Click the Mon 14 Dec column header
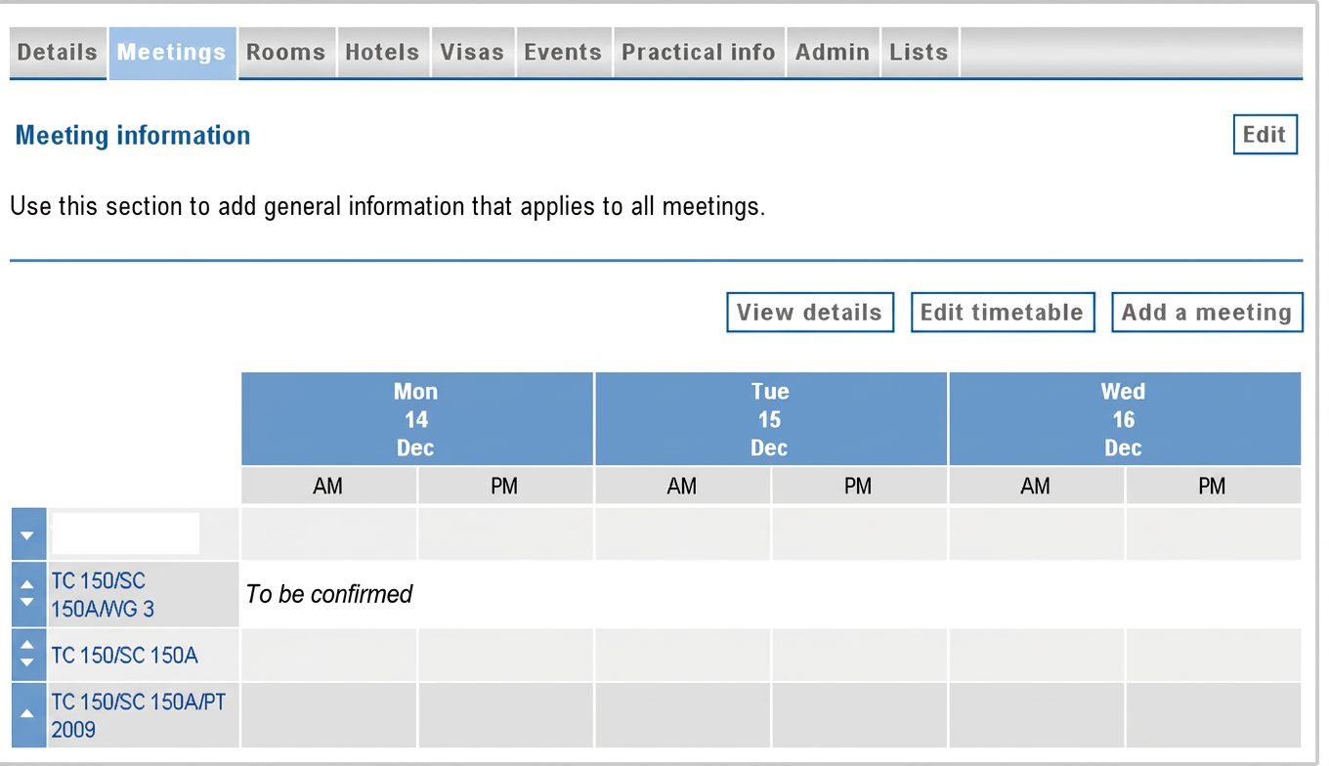Viewport: 1329px width, 766px height. tap(416, 419)
